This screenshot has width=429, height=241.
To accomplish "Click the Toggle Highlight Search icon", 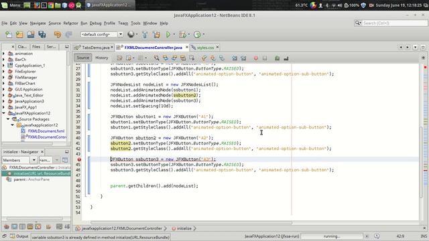I will [x=183, y=58].
